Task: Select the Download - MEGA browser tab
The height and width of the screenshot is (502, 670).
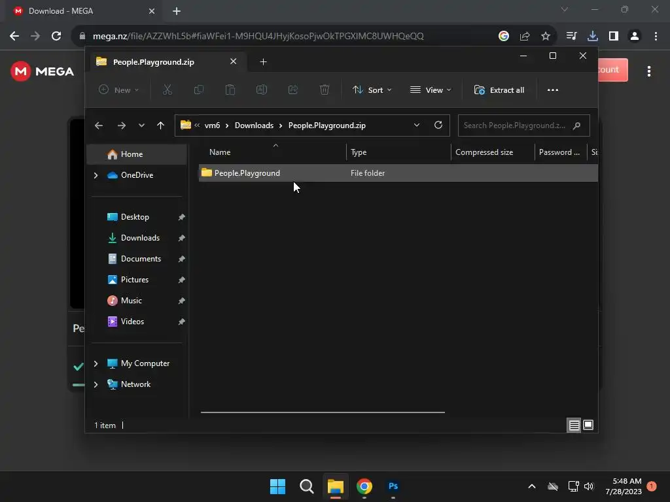Action: (x=83, y=11)
